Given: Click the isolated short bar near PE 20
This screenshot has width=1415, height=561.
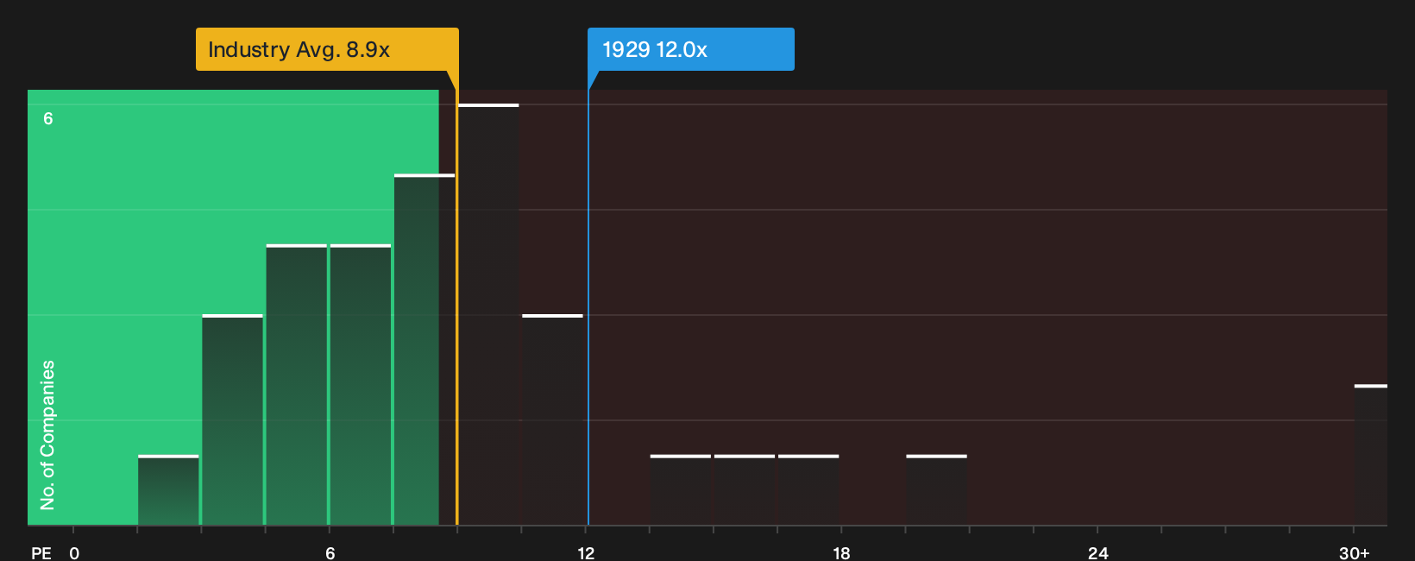Looking at the screenshot, I should click(936, 490).
